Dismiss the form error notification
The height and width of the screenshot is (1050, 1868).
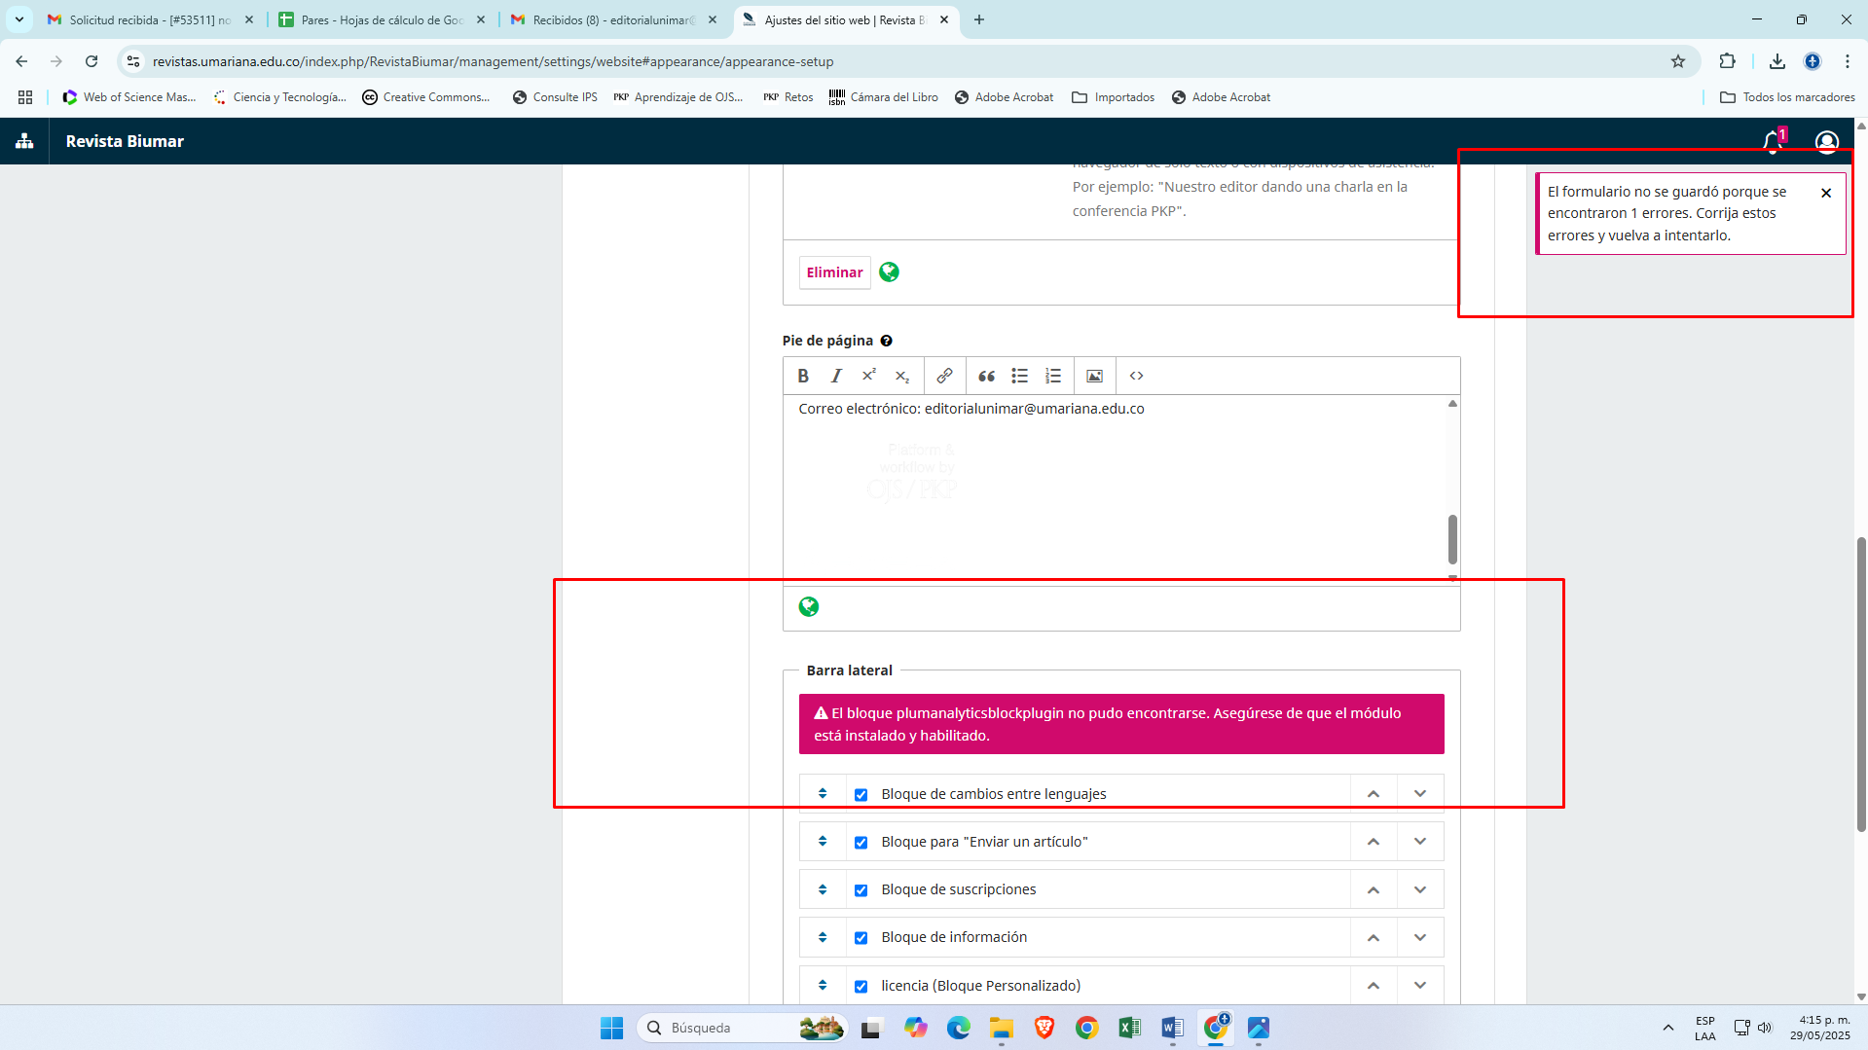1826,193
